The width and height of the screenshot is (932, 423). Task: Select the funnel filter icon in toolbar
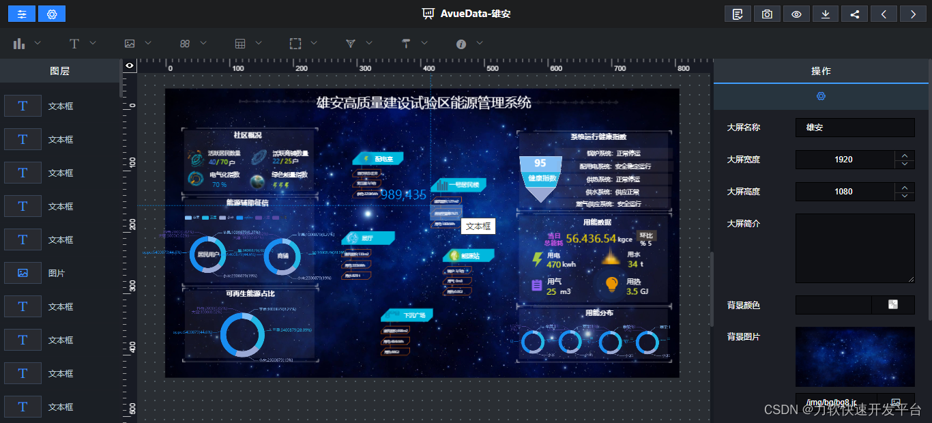coord(351,44)
